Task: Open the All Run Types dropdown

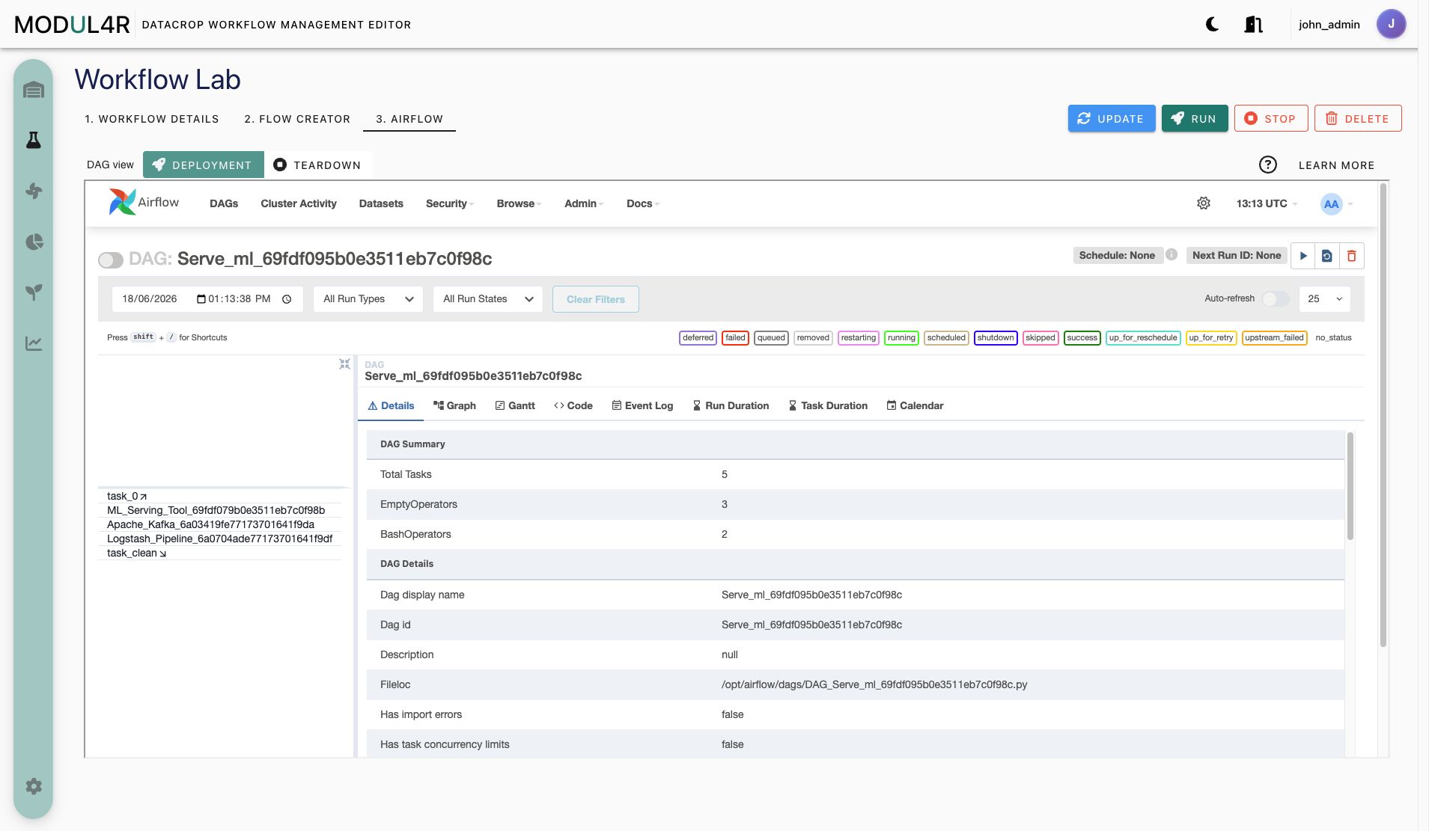Action: 368,299
